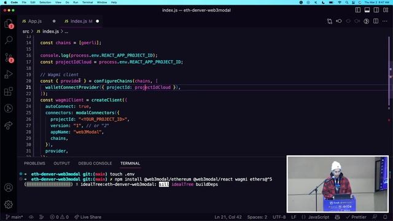Click the Prettier status item
This screenshot has width=393, height=221.
pos(356,217)
